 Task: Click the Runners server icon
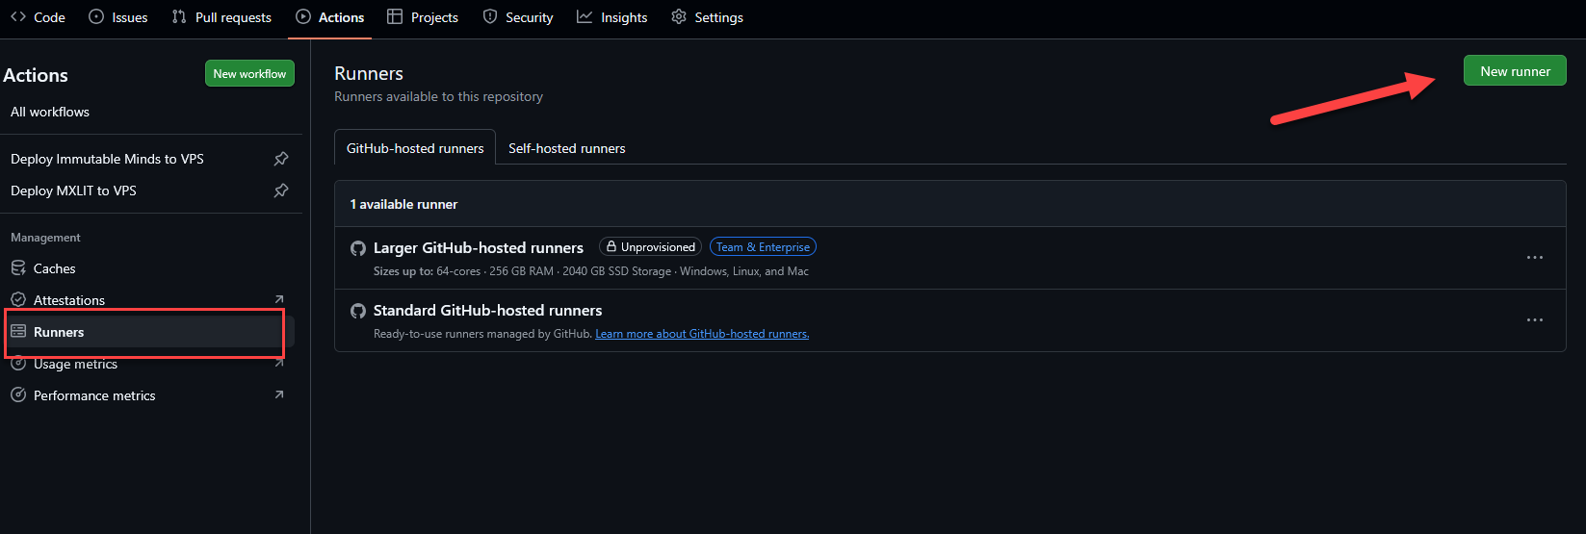point(18,332)
